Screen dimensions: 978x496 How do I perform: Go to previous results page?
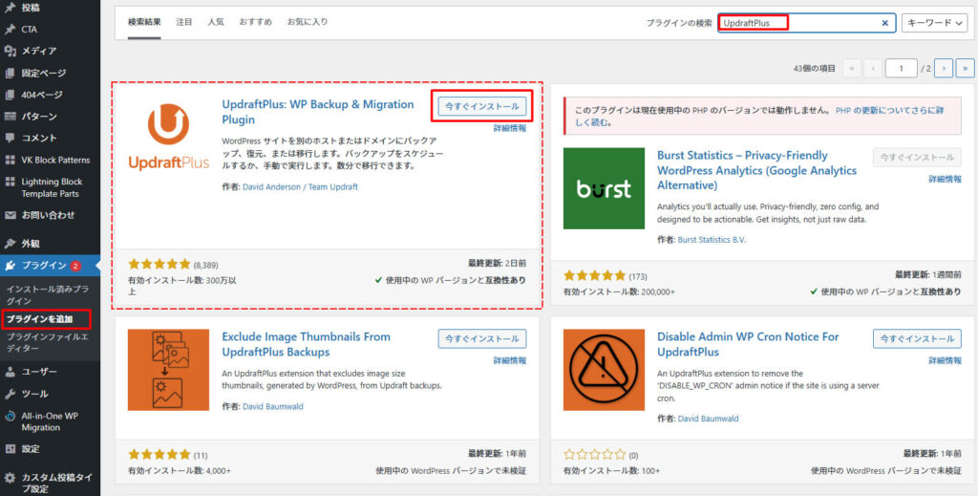(x=873, y=68)
